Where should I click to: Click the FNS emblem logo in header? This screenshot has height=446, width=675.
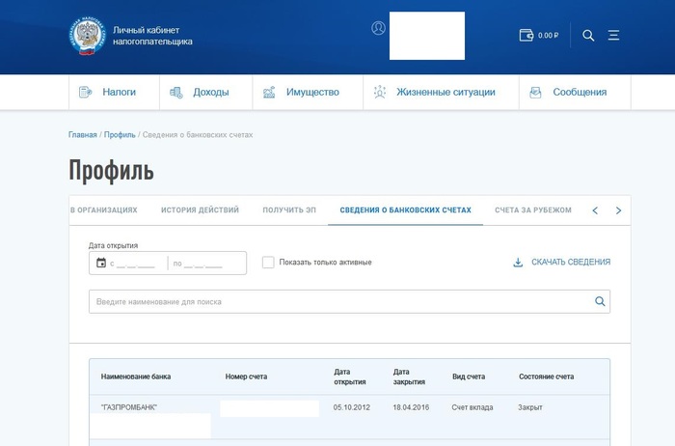[87, 36]
